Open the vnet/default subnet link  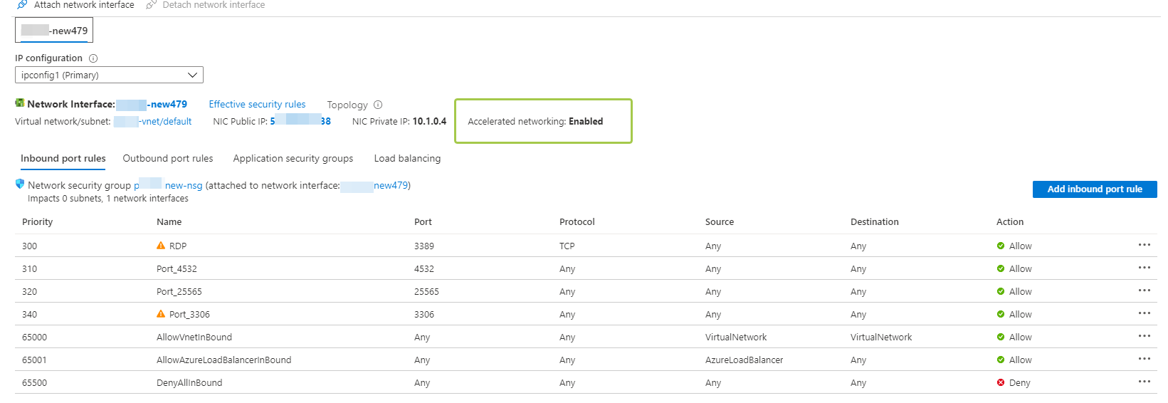pos(165,122)
